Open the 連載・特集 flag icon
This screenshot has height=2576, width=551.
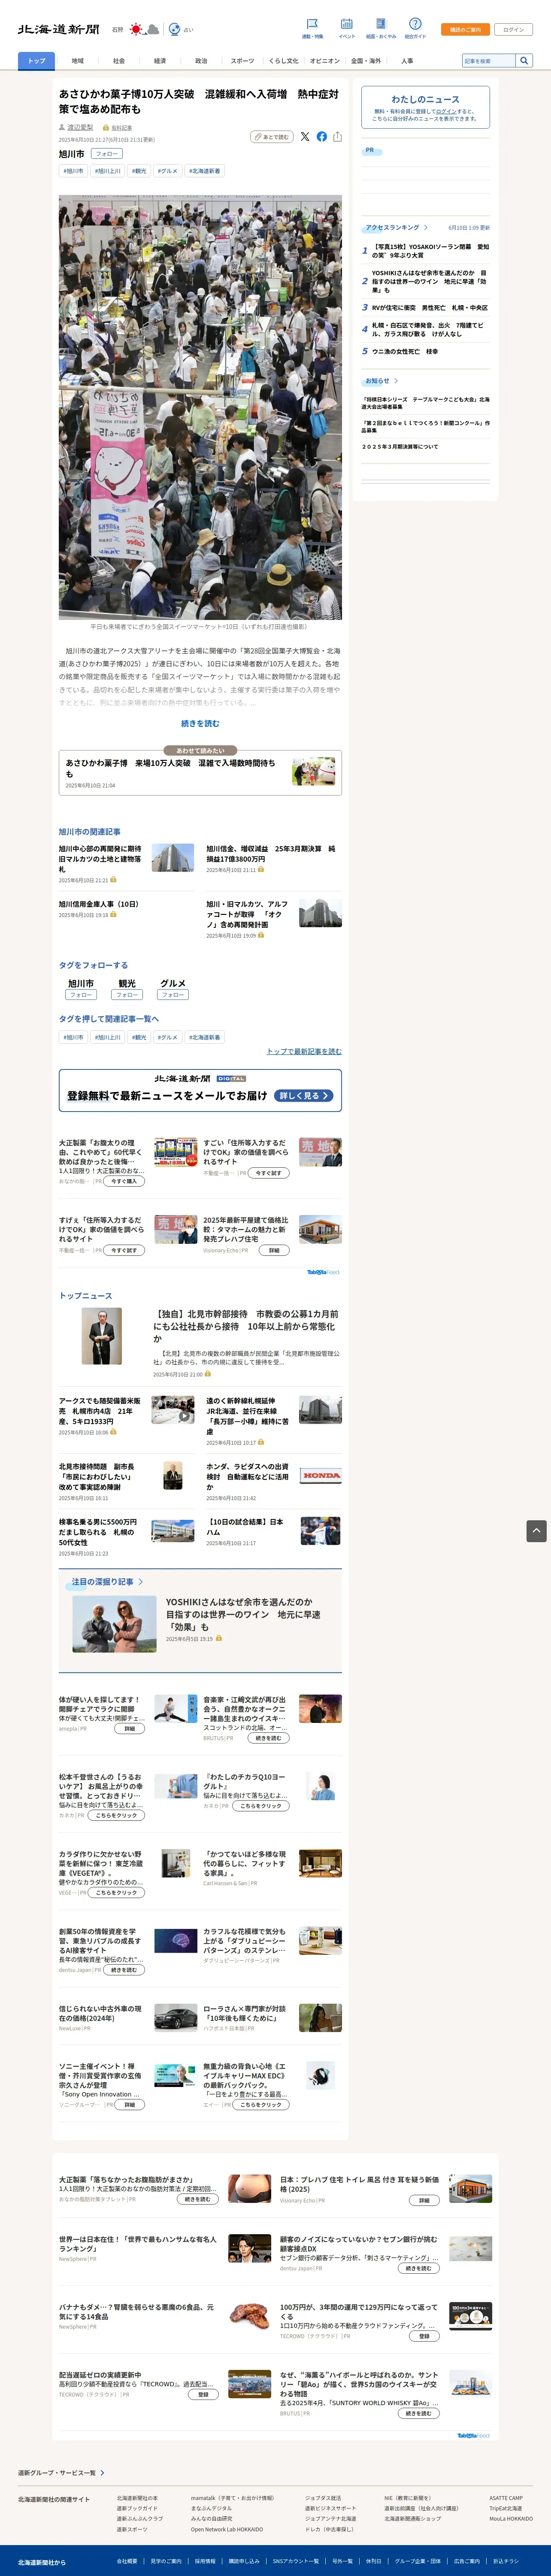(x=312, y=24)
